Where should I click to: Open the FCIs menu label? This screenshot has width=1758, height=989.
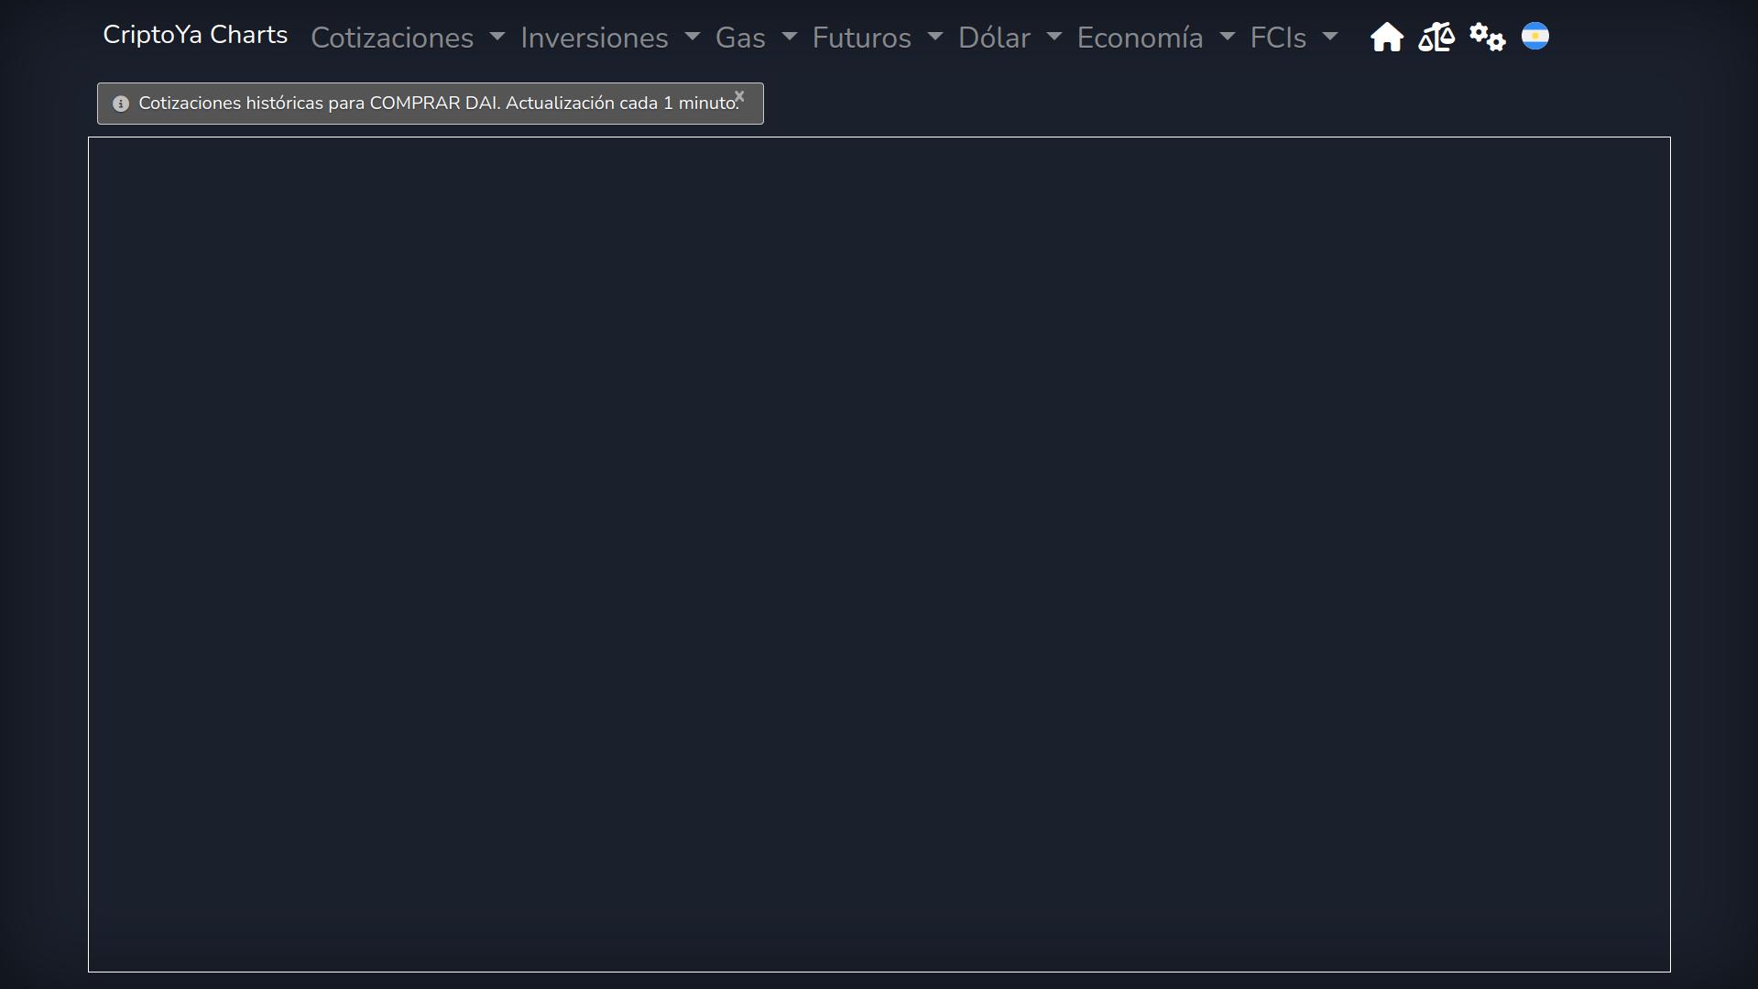tap(1278, 38)
